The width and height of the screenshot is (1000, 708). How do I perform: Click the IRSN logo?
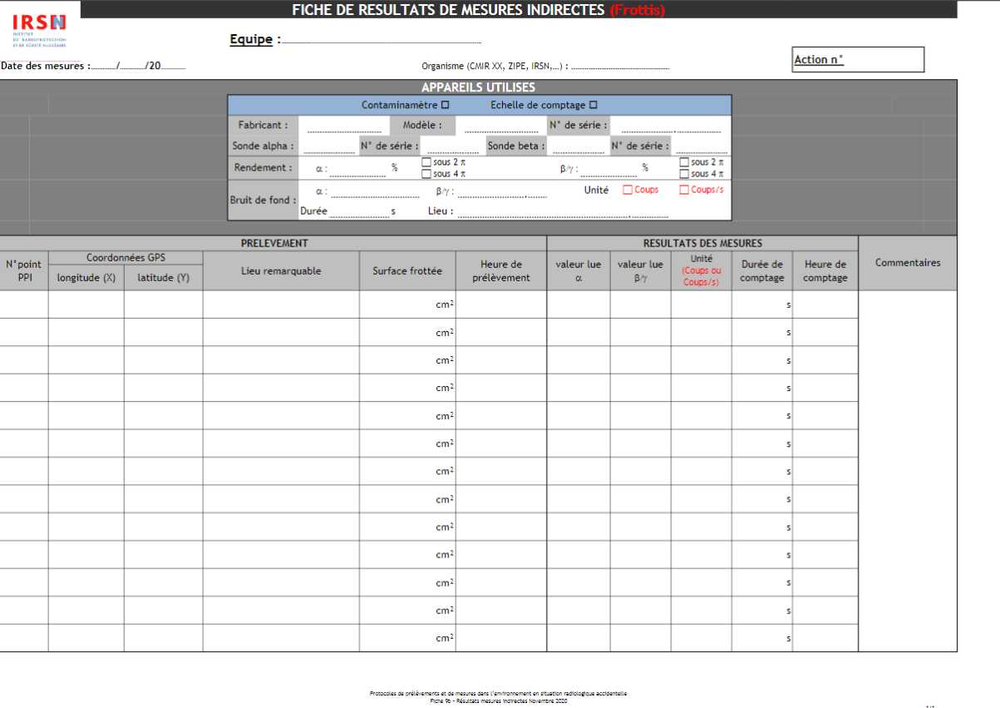point(39,30)
